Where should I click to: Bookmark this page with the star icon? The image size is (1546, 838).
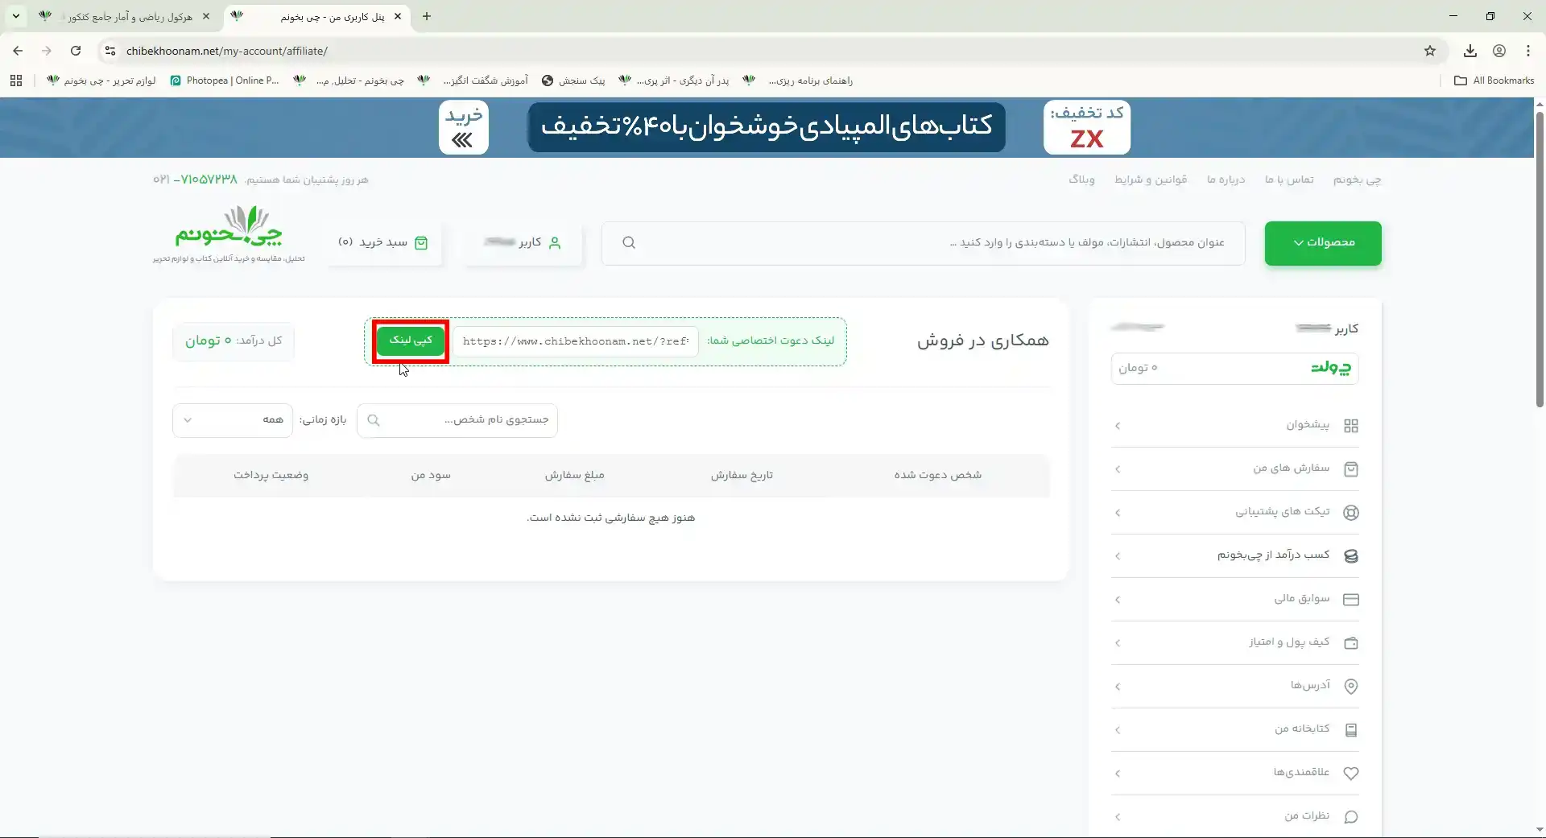(1430, 51)
